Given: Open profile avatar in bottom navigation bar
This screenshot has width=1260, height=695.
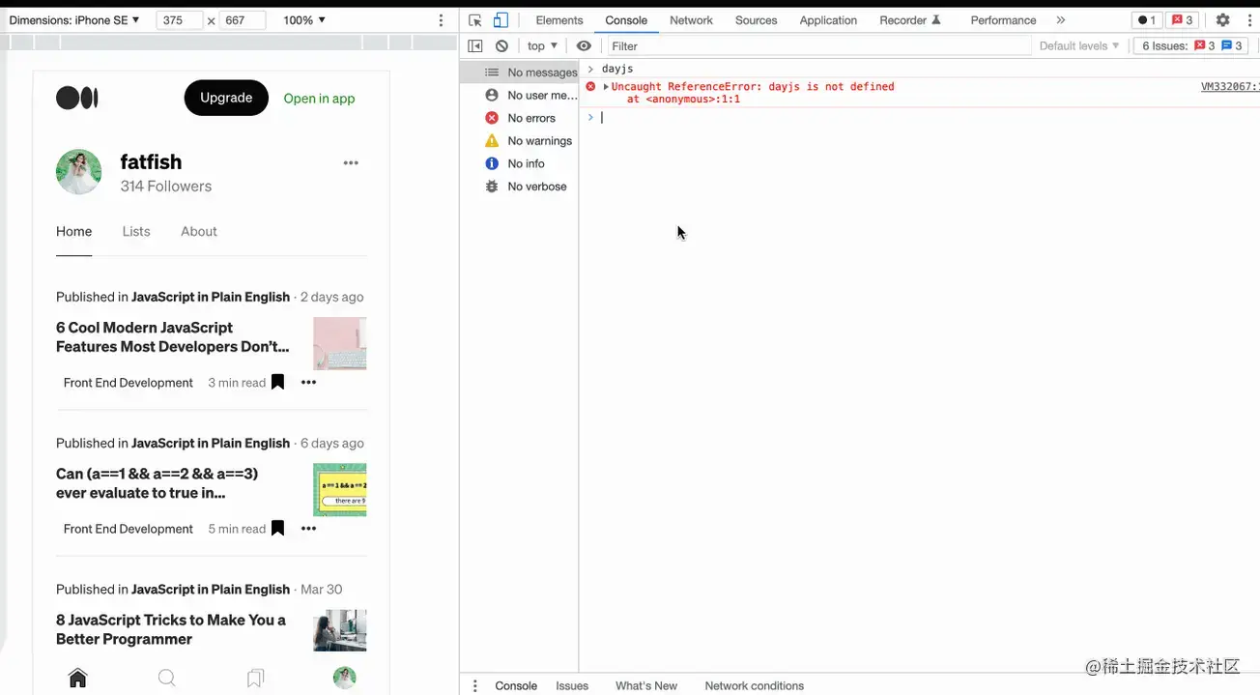Looking at the screenshot, I should 344,678.
